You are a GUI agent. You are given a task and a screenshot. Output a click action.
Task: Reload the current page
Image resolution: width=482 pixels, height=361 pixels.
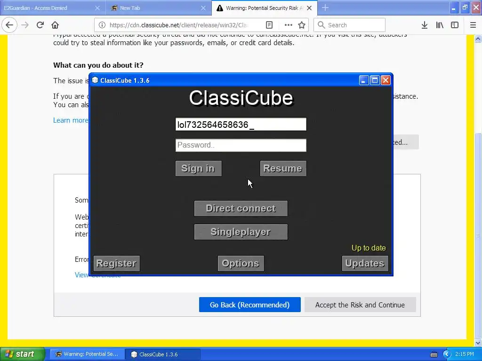[x=40, y=25]
